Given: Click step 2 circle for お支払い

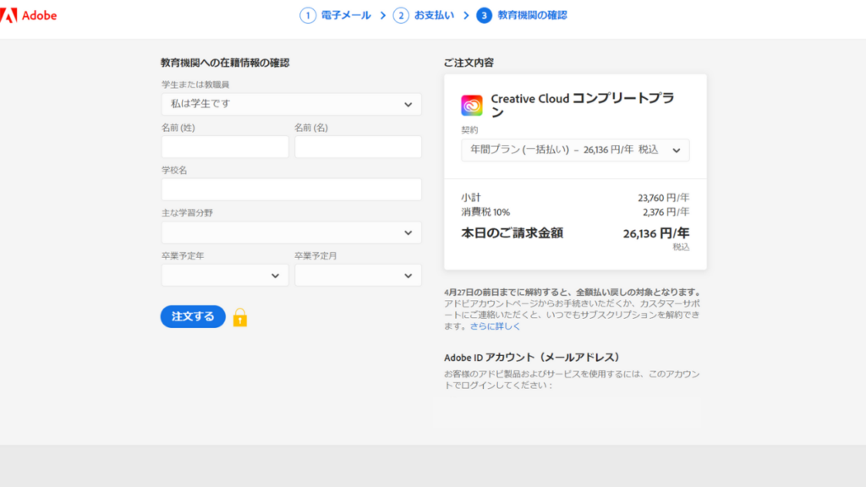Looking at the screenshot, I should point(401,15).
